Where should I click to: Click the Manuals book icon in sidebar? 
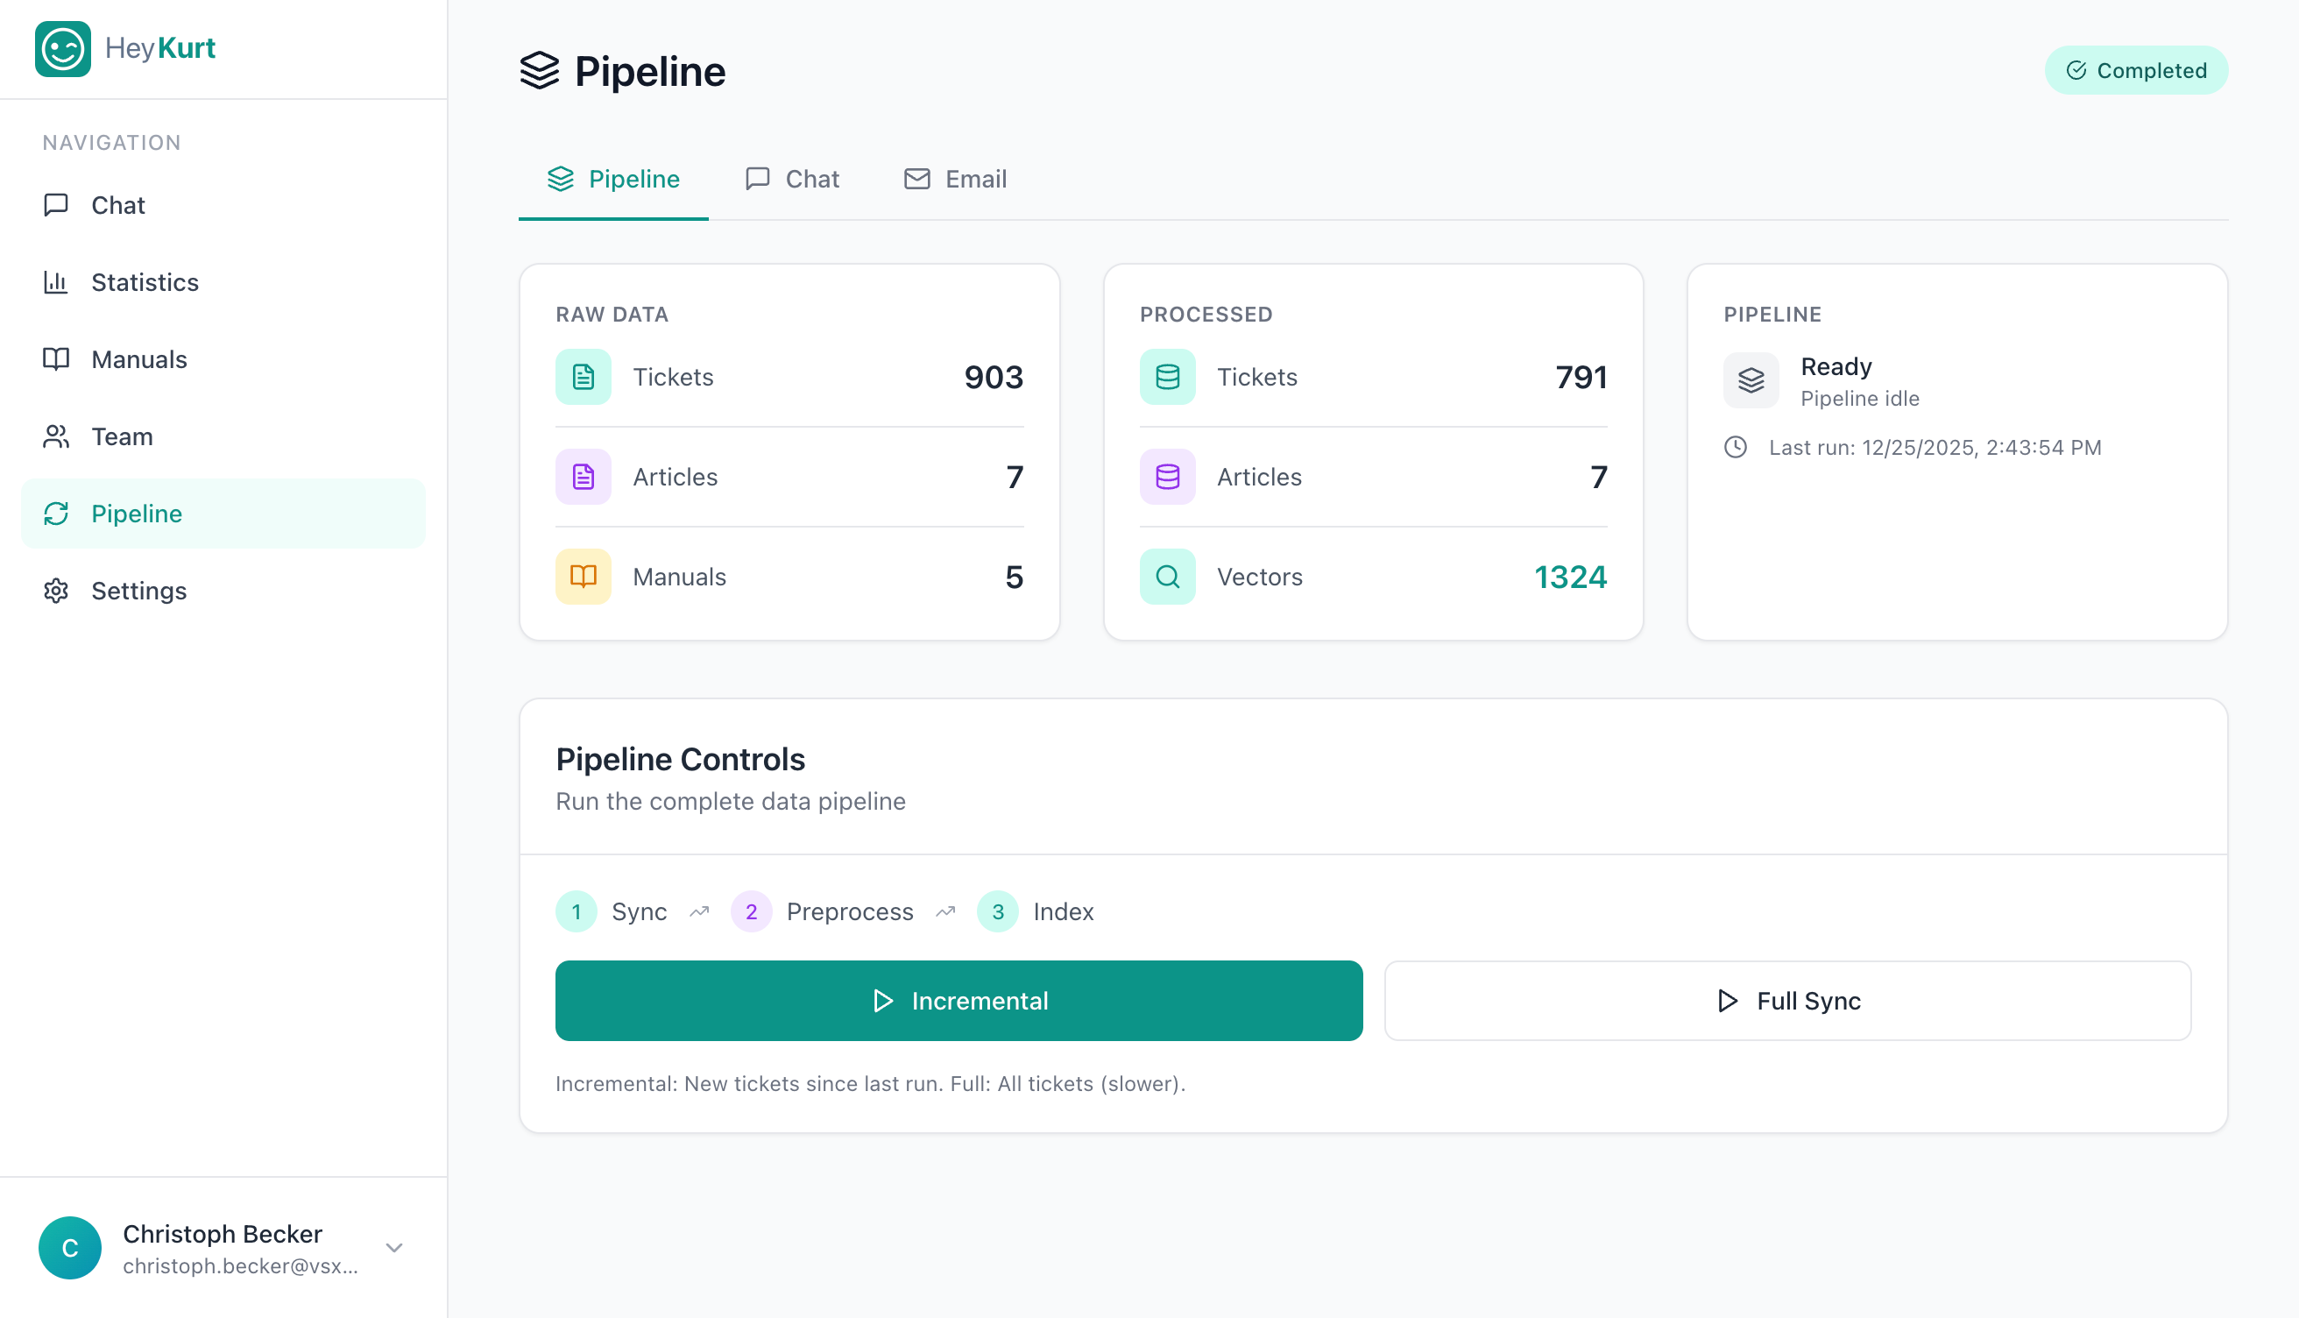point(56,359)
